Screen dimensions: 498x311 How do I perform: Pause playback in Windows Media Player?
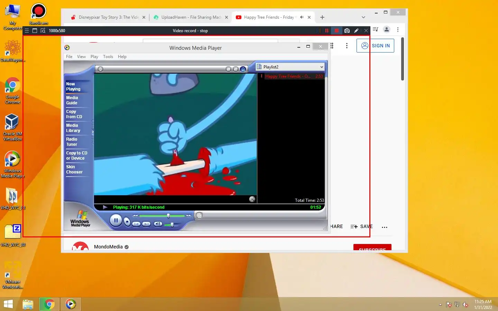116,220
